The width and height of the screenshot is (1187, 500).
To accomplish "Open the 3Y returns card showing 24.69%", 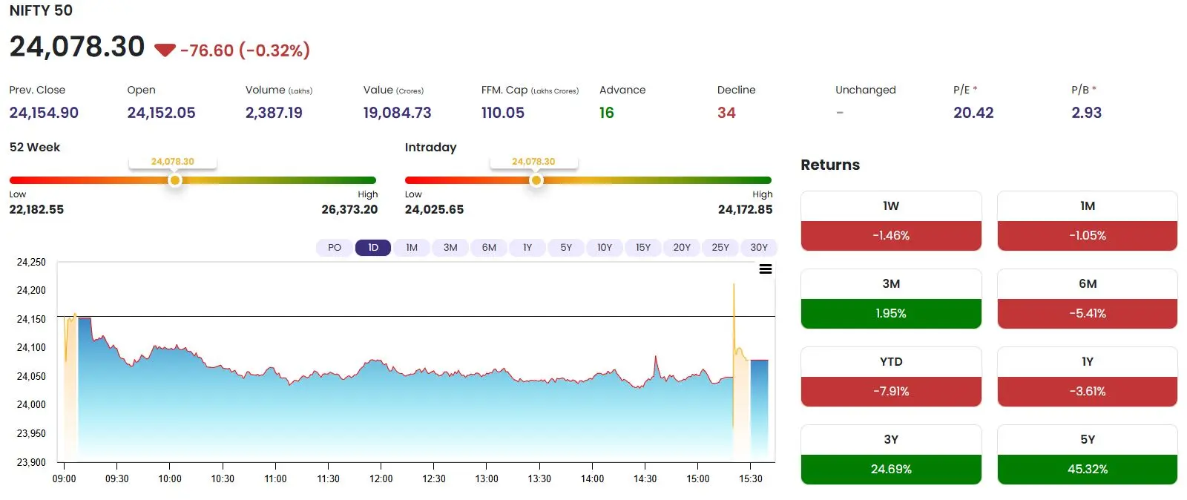I will (x=891, y=455).
